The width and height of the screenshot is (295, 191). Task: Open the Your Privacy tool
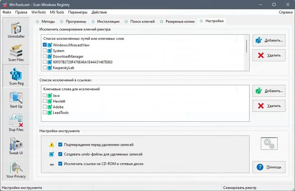click(x=16, y=170)
